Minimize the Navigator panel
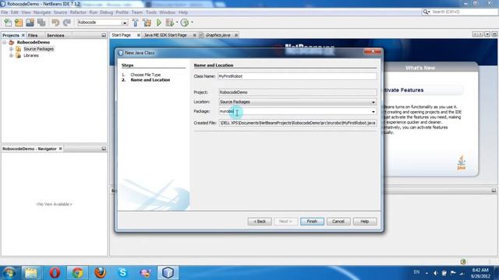499x280 pixels. click(x=104, y=149)
